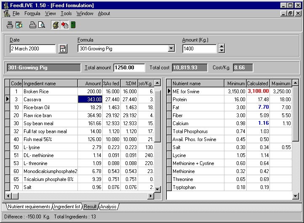Select the Rice-bran Oil ingredient name

click(x=37, y=108)
